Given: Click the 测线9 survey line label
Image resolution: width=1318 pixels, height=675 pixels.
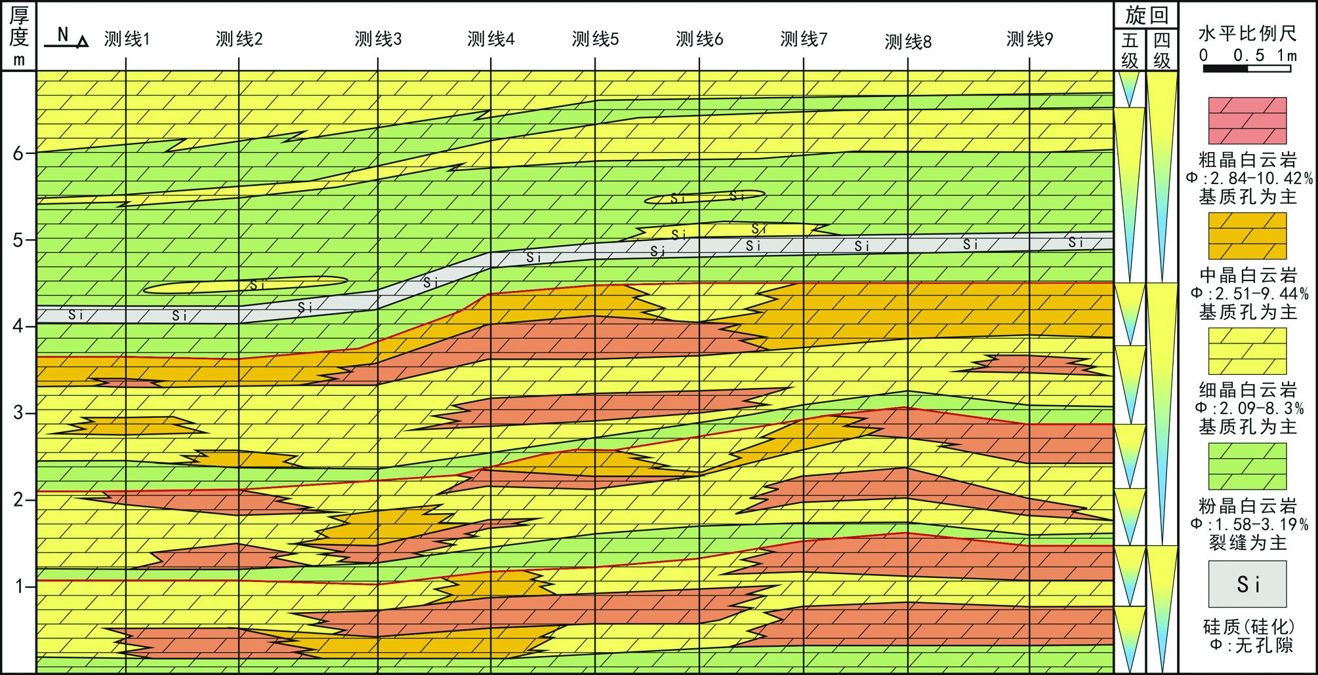Looking at the screenshot, I should (x=1029, y=39).
